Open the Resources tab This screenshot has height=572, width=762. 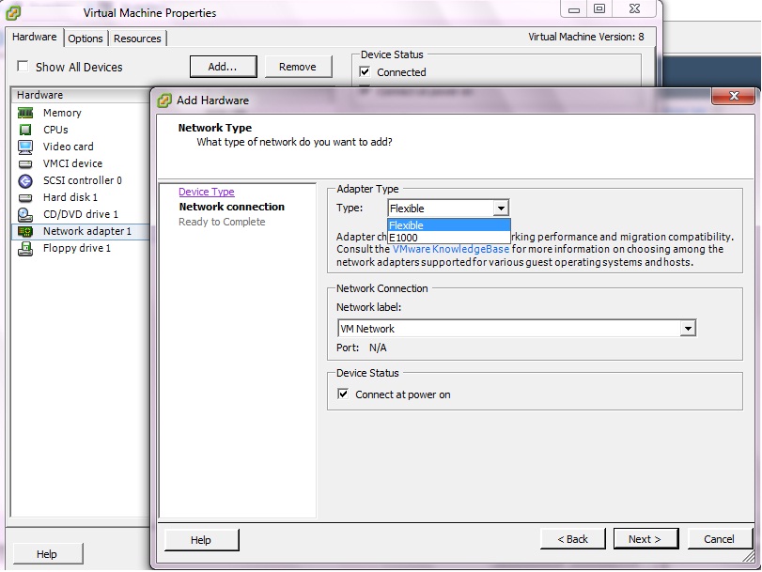point(137,39)
